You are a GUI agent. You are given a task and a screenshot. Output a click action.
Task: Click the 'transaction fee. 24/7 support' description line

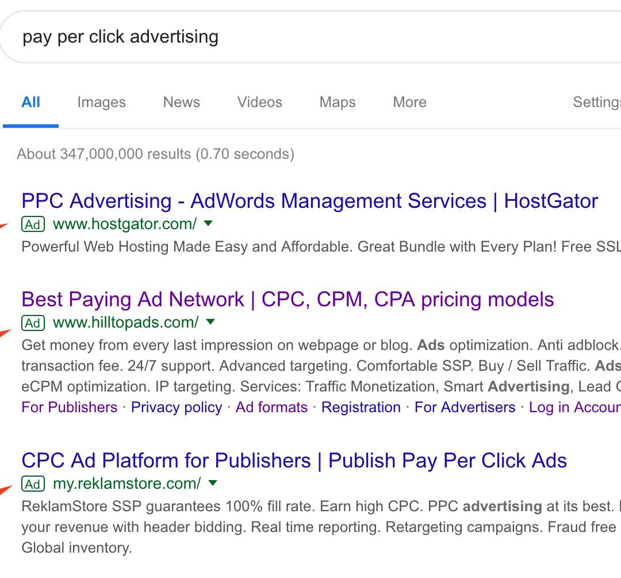pyautogui.click(x=321, y=366)
